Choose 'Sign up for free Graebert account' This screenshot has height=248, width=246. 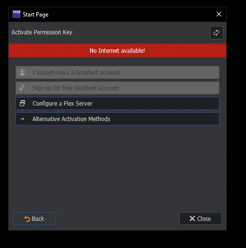pyautogui.click(x=117, y=88)
